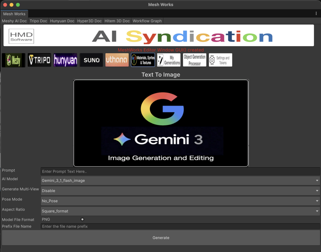
Task: Open the Hitem 3D Doc tab
Action: pos(117,21)
